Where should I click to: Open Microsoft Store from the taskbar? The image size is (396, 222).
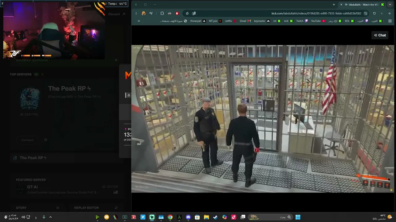(x=197, y=217)
